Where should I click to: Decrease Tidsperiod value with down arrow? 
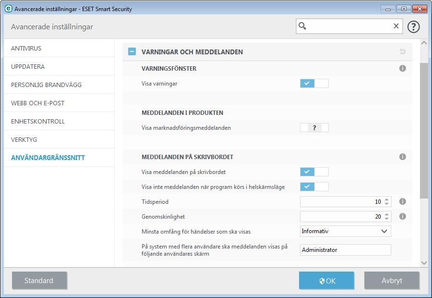386,204
